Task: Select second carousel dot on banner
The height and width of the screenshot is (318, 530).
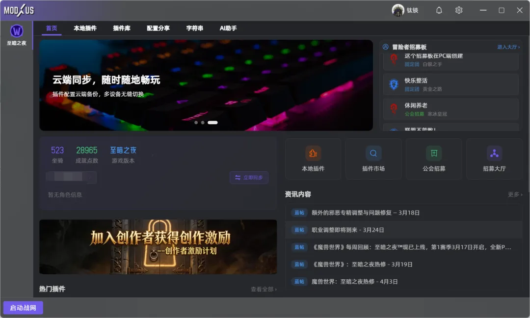Action: (x=203, y=123)
